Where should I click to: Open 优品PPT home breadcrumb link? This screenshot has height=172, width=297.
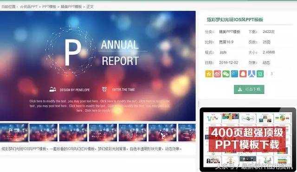coord(29,6)
